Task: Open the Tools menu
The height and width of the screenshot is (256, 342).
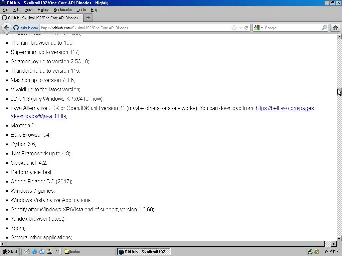Action: tap(81, 10)
